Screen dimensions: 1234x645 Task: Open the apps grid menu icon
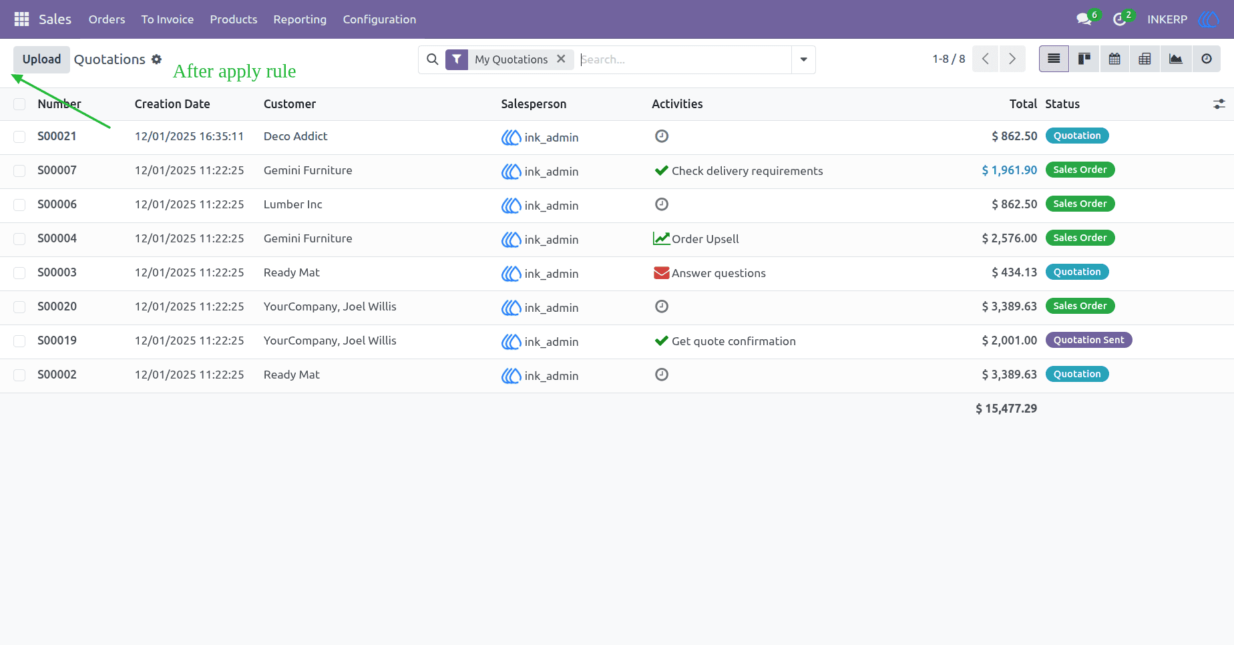pyautogui.click(x=21, y=19)
